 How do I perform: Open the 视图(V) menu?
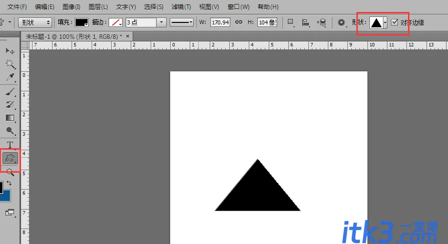(209, 7)
